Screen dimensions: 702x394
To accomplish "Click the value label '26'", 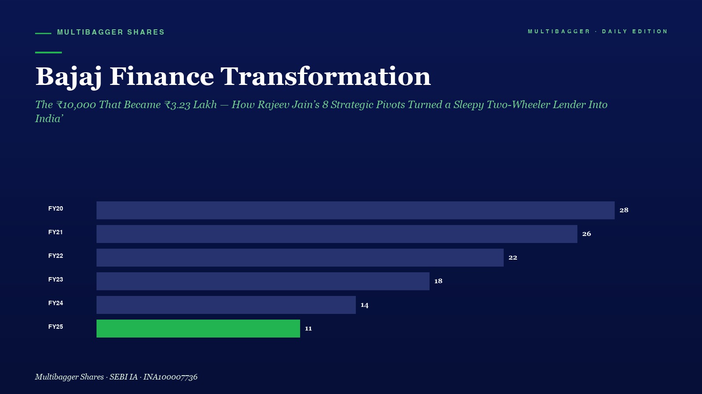I will point(587,234).
